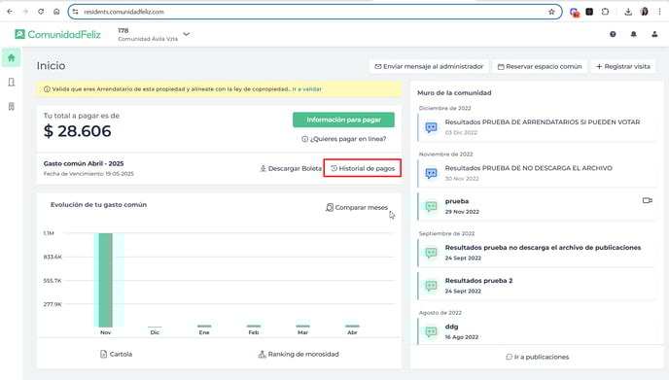Click the green chat icon beside ddg
Image resolution: width=669 pixels, height=380 pixels.
click(x=432, y=331)
